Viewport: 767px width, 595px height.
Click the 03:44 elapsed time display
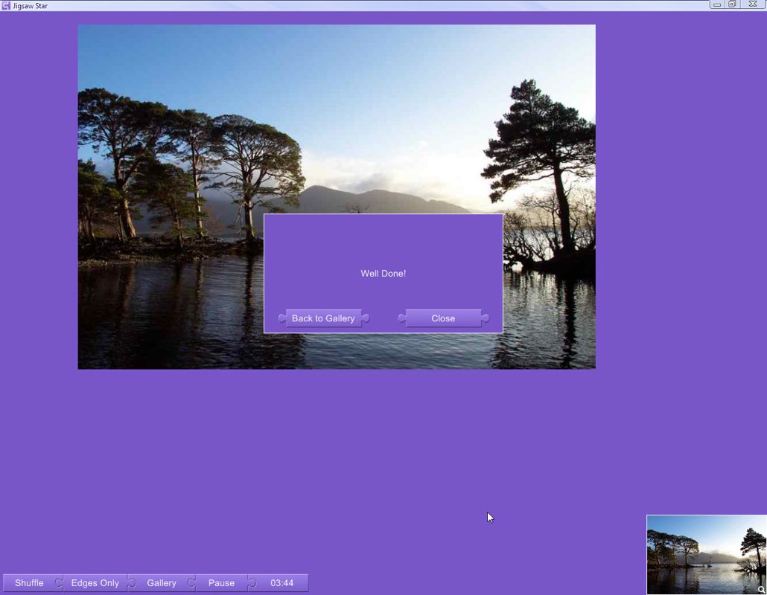pos(281,583)
